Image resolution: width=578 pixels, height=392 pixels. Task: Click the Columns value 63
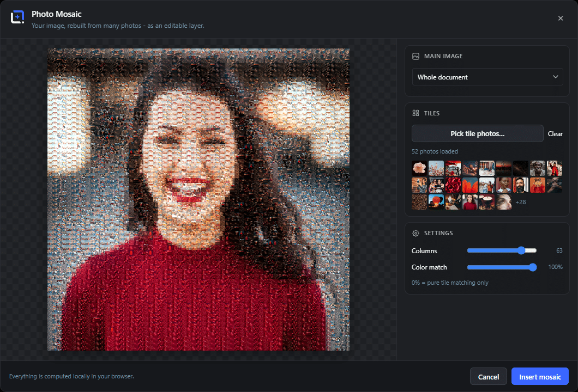coord(559,250)
